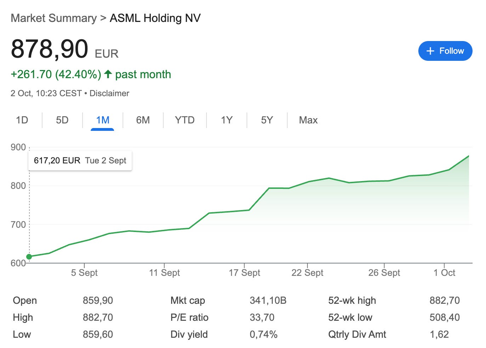This screenshot has width=486, height=348.
Task: Switch to the 5D range tab
Action: [62, 120]
